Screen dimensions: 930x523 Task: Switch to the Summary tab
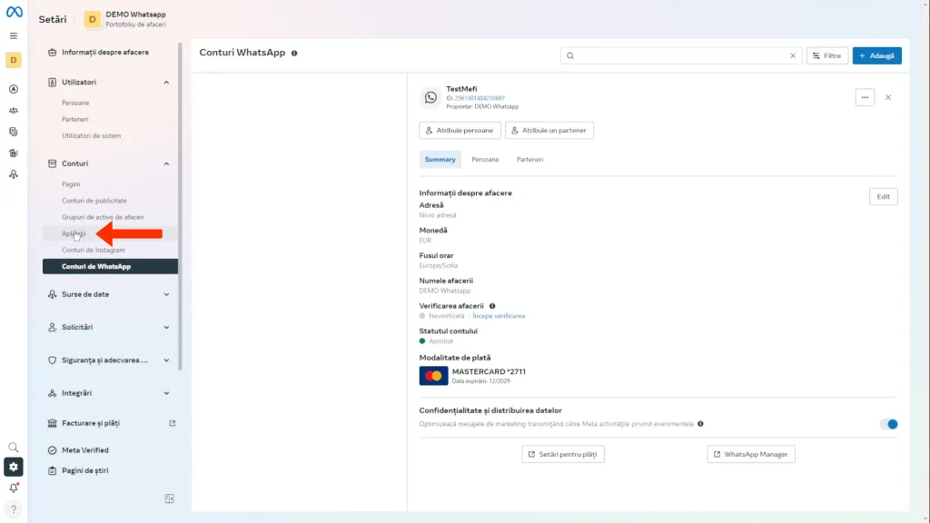coord(440,160)
